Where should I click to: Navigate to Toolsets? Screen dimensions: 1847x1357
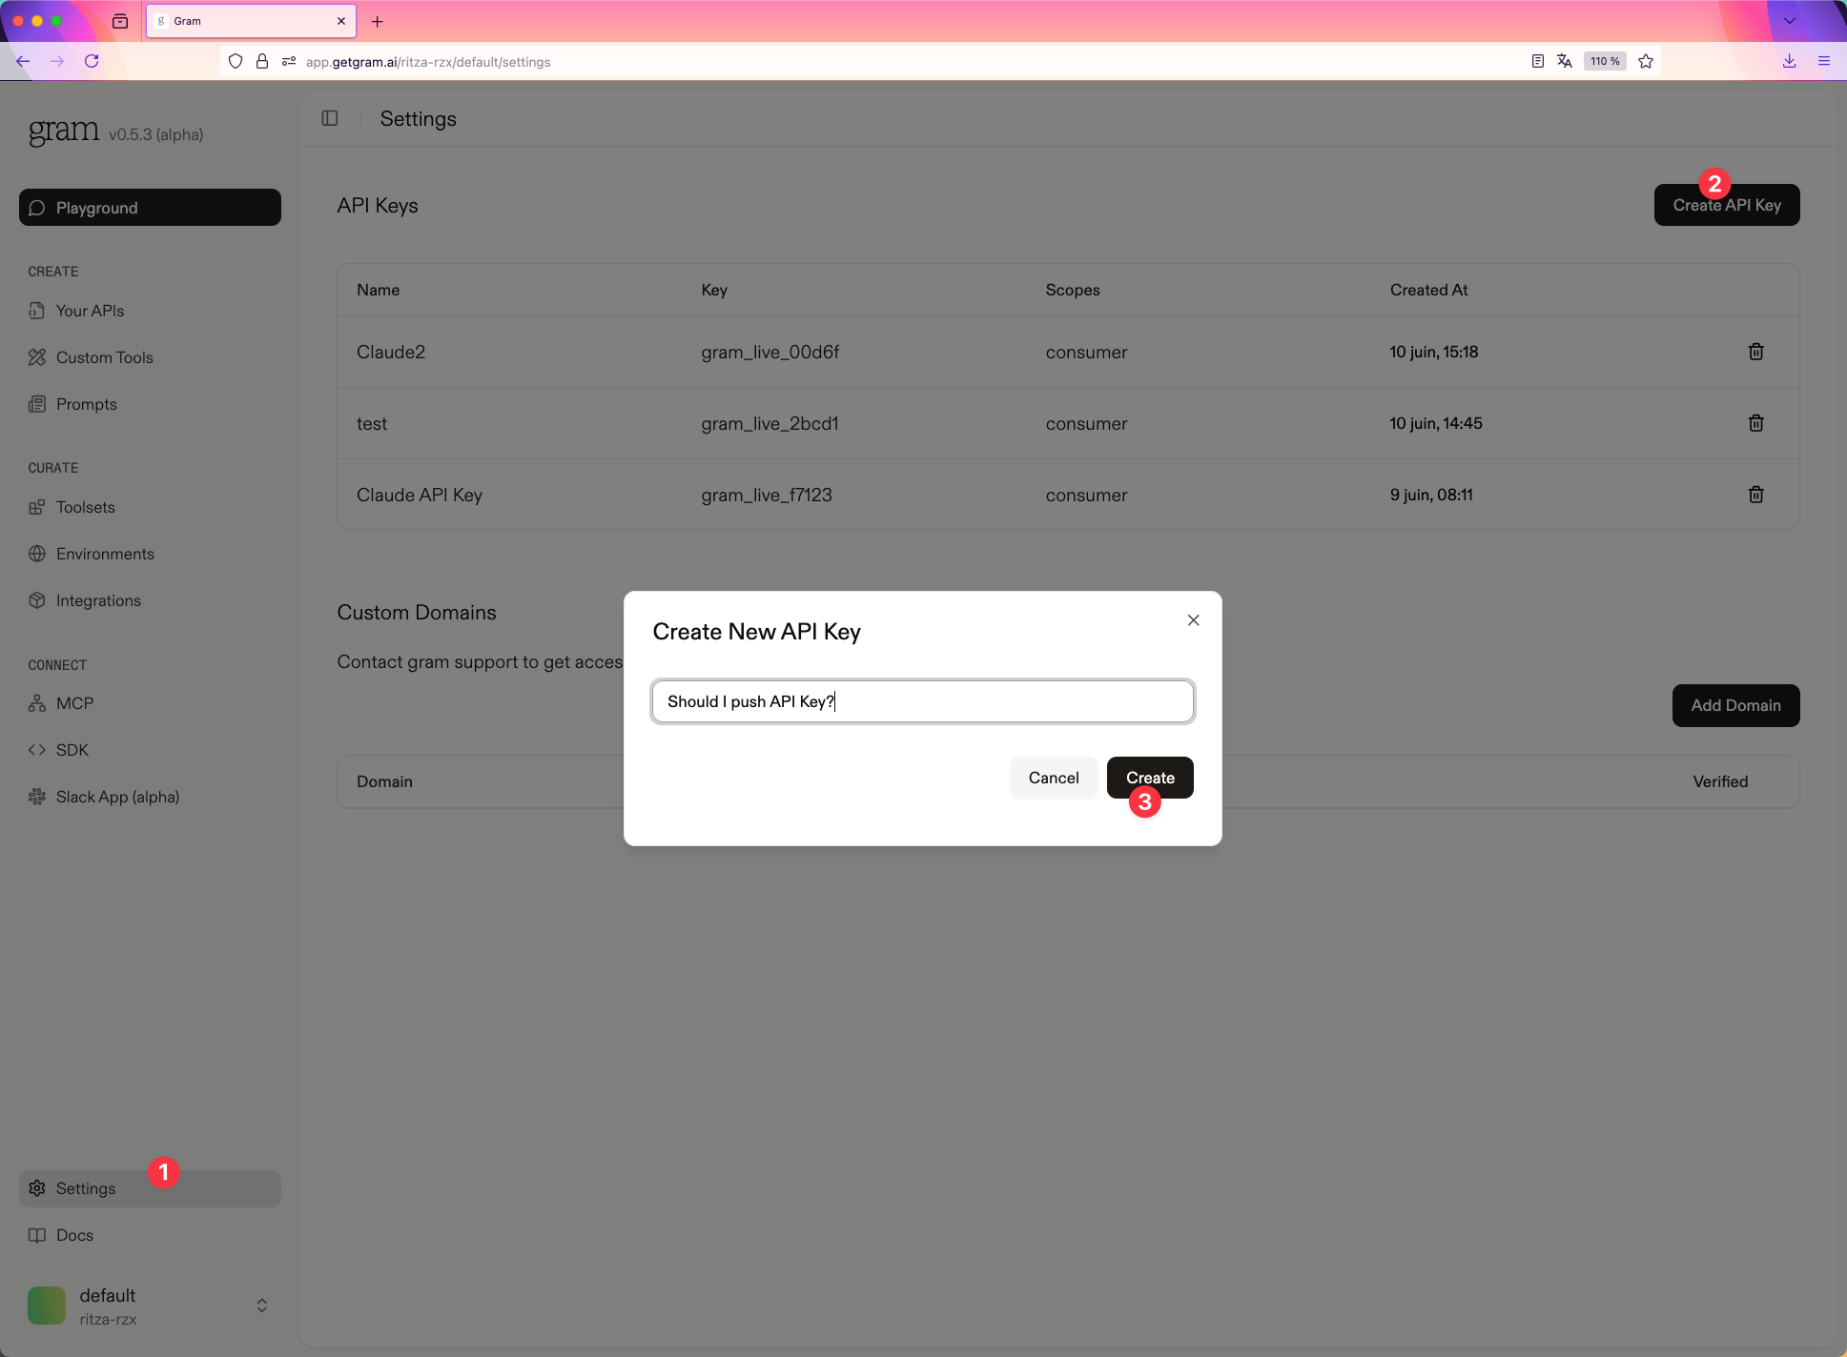pyautogui.click(x=85, y=507)
